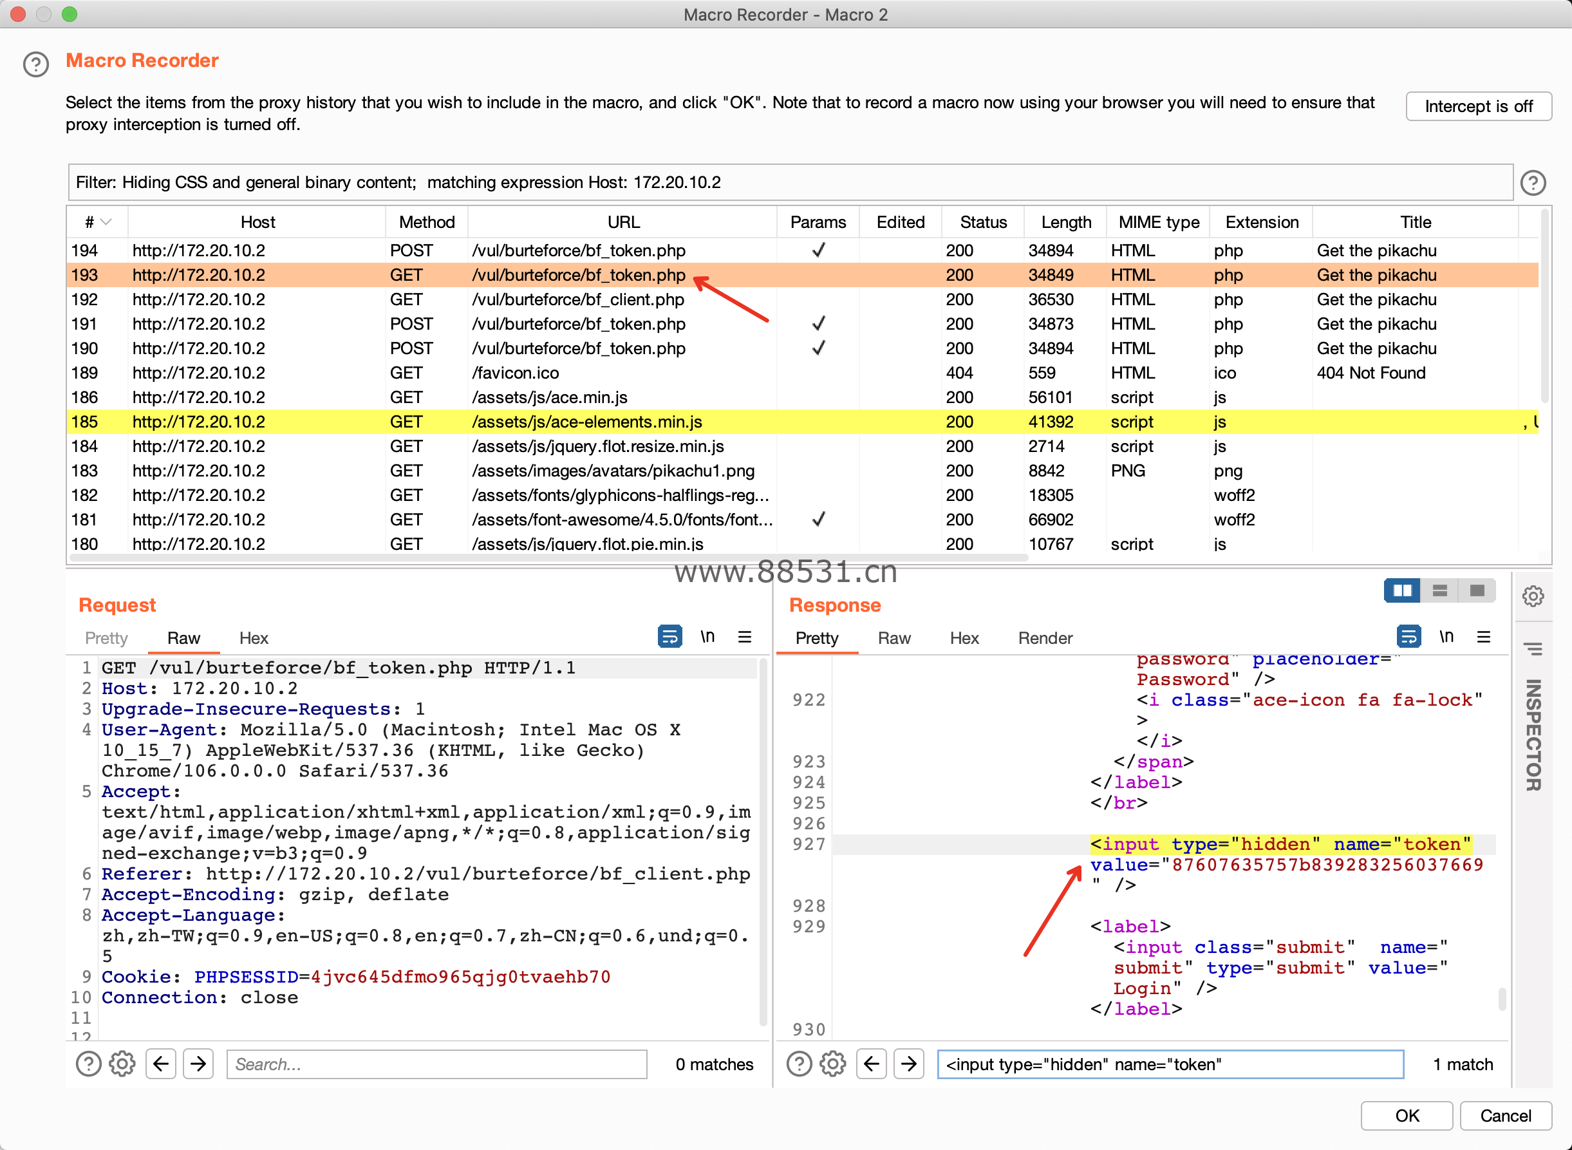Sort history by Method column header

(427, 222)
